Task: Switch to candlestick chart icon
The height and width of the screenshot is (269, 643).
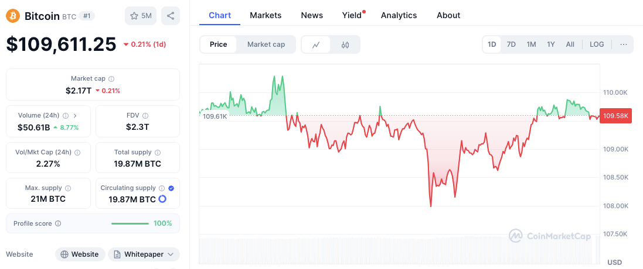Action: coord(345,44)
